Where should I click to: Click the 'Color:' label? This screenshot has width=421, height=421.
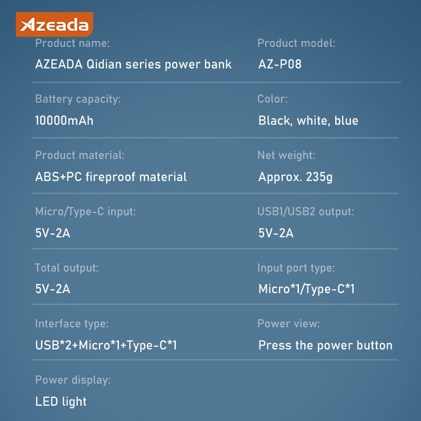point(272,99)
